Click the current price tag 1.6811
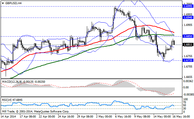194x119 pixels. 188,45
